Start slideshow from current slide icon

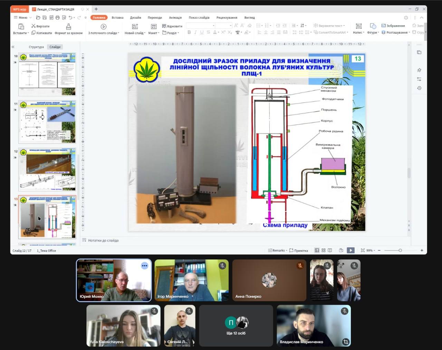pyautogui.click(x=103, y=27)
